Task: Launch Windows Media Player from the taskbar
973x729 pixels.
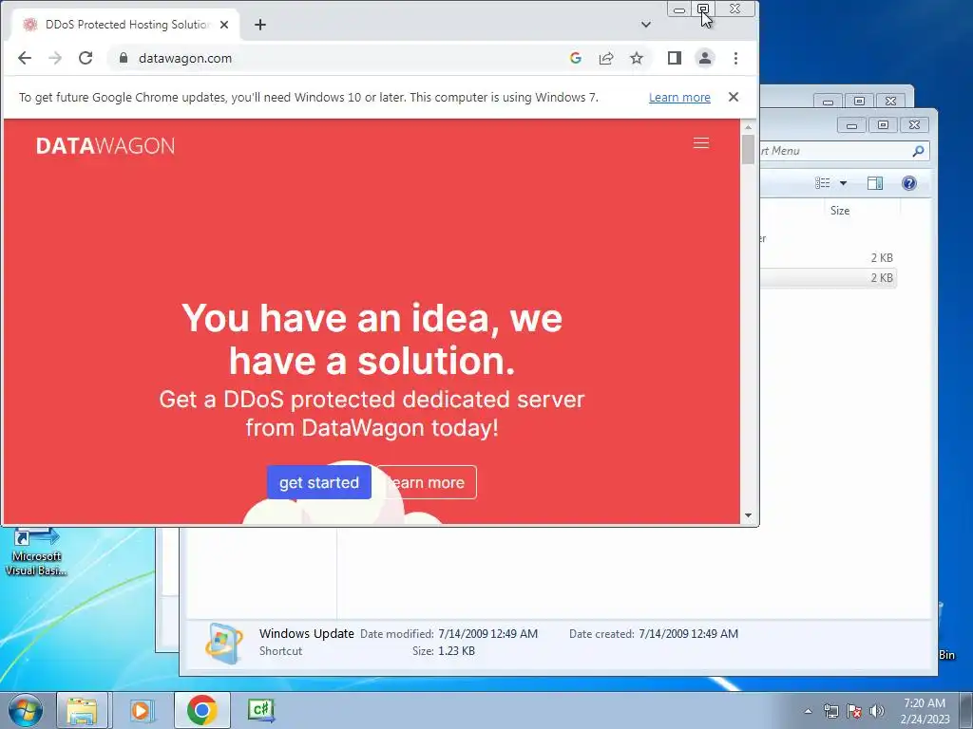Action: (x=142, y=710)
